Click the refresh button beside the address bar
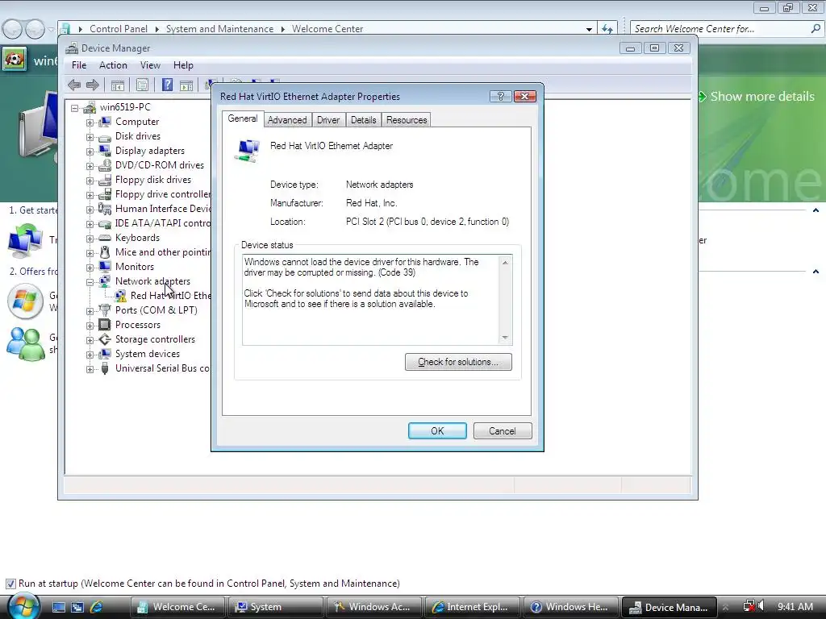The width and height of the screenshot is (826, 619). point(607,29)
